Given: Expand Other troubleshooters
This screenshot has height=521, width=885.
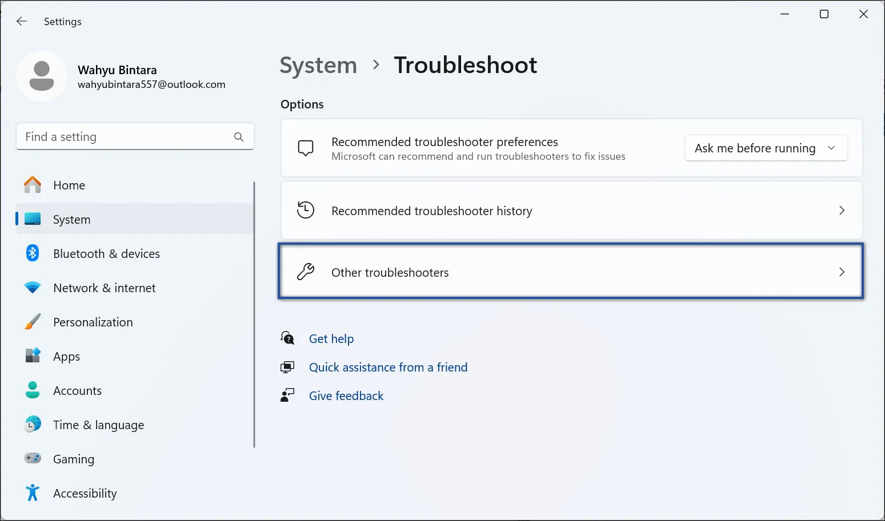Looking at the screenshot, I should point(571,272).
